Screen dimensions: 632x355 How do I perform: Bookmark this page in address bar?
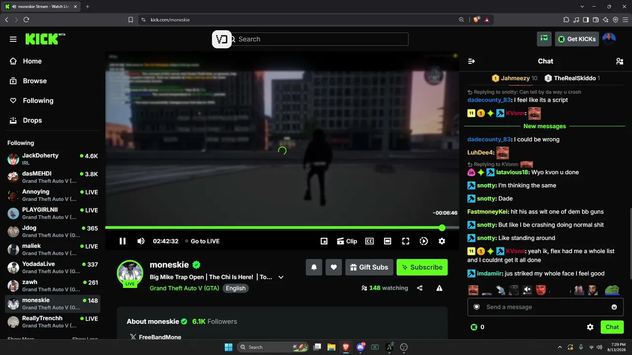pyautogui.click(x=130, y=20)
